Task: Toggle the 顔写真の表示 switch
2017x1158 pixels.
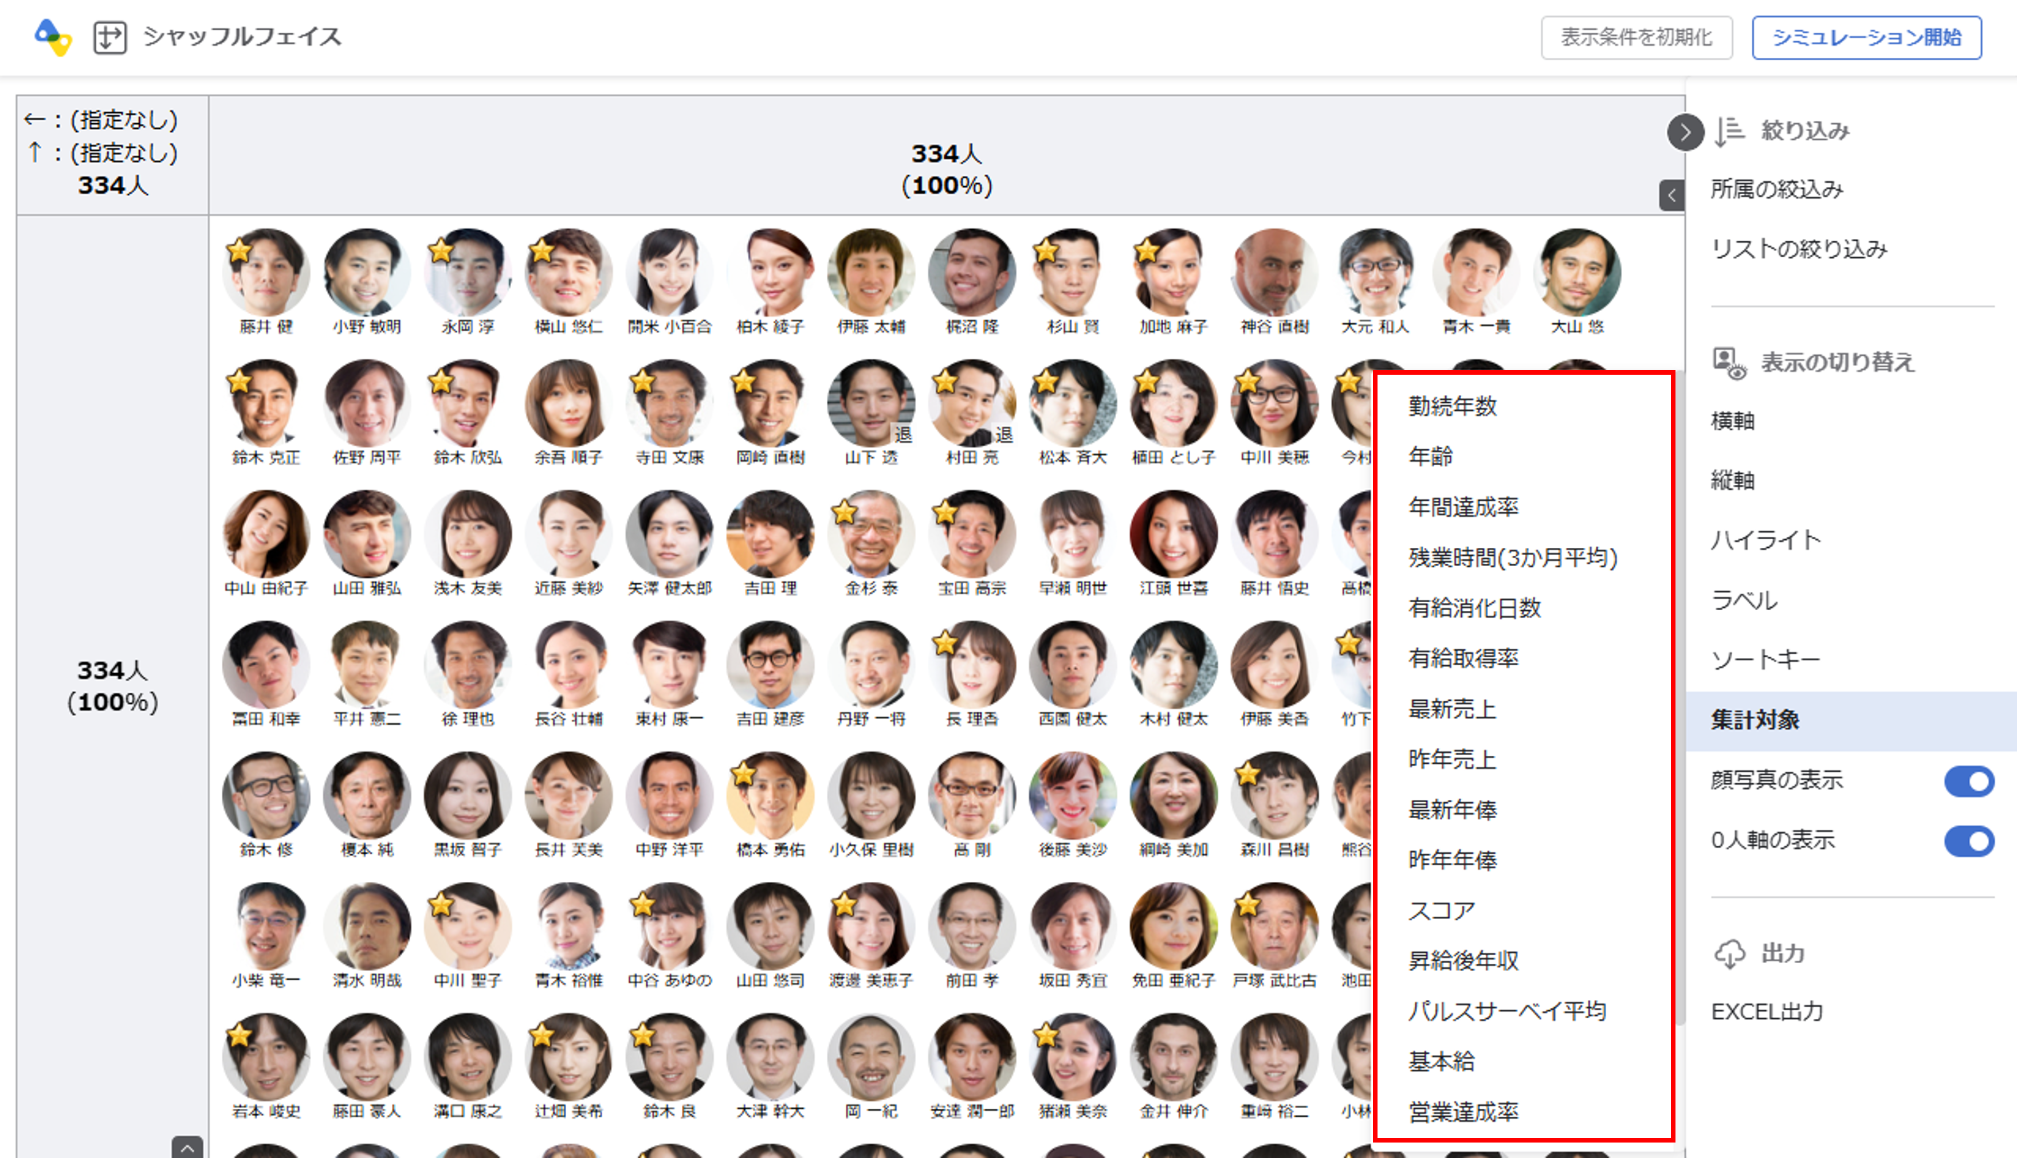Action: tap(1968, 781)
